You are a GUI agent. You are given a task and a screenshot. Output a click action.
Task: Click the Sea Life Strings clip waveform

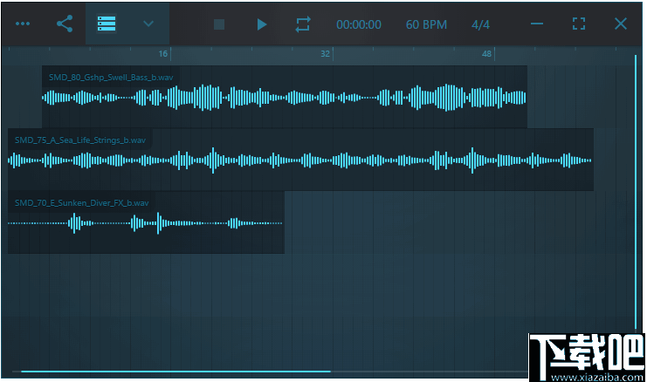[x=300, y=160]
